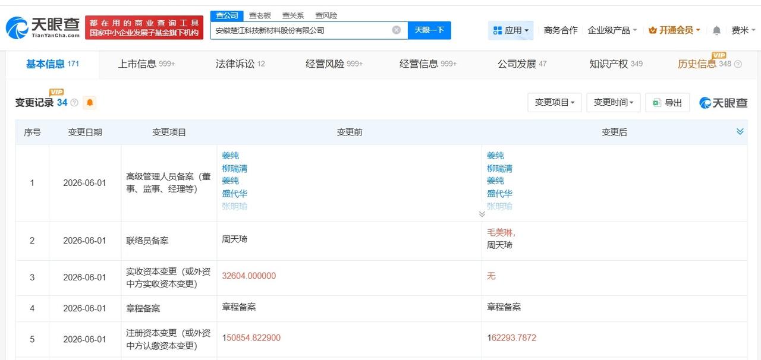Click the 变更后 value 162293.7872

tap(511, 337)
